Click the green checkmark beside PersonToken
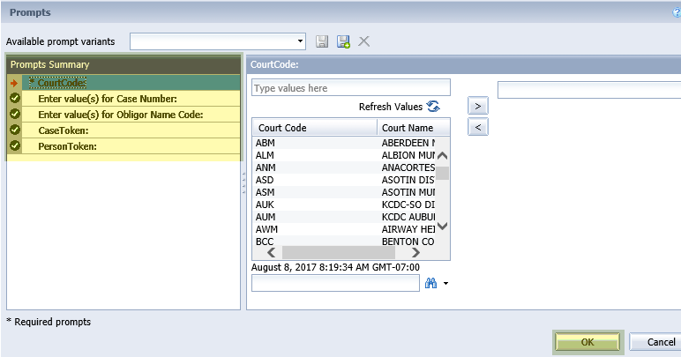This screenshot has height=357, width=681. [x=15, y=145]
